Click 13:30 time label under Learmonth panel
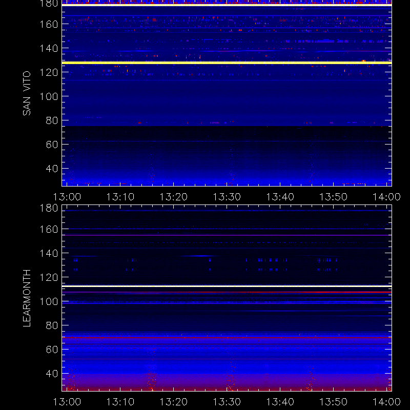The height and width of the screenshot is (410, 410). pos(227,402)
